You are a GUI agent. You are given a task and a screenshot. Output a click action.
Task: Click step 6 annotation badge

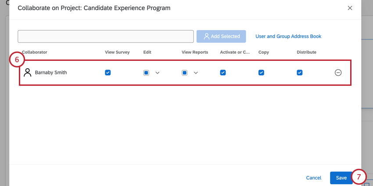tap(17, 60)
